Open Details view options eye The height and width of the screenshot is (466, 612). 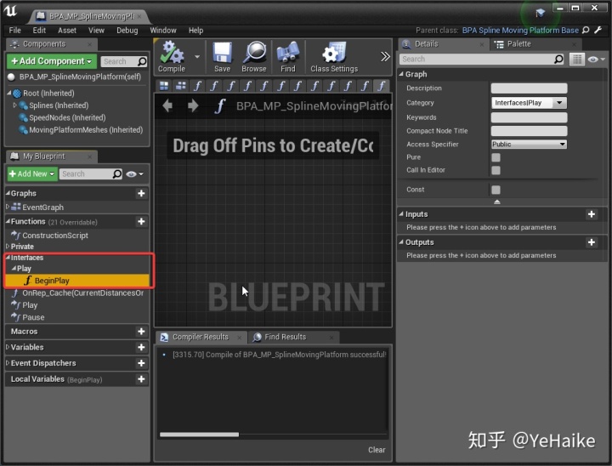click(596, 60)
